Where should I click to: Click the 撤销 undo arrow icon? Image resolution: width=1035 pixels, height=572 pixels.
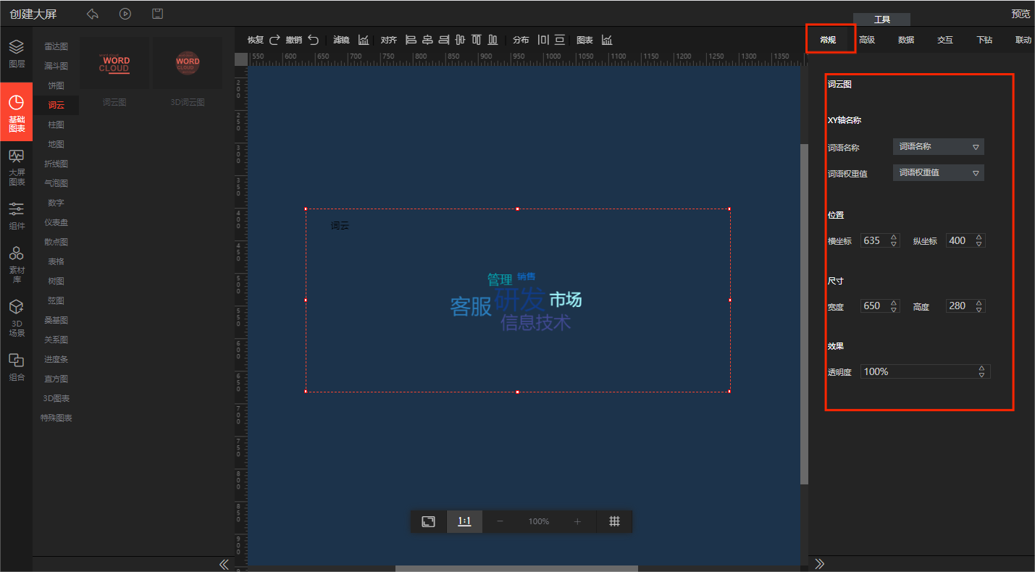[313, 40]
